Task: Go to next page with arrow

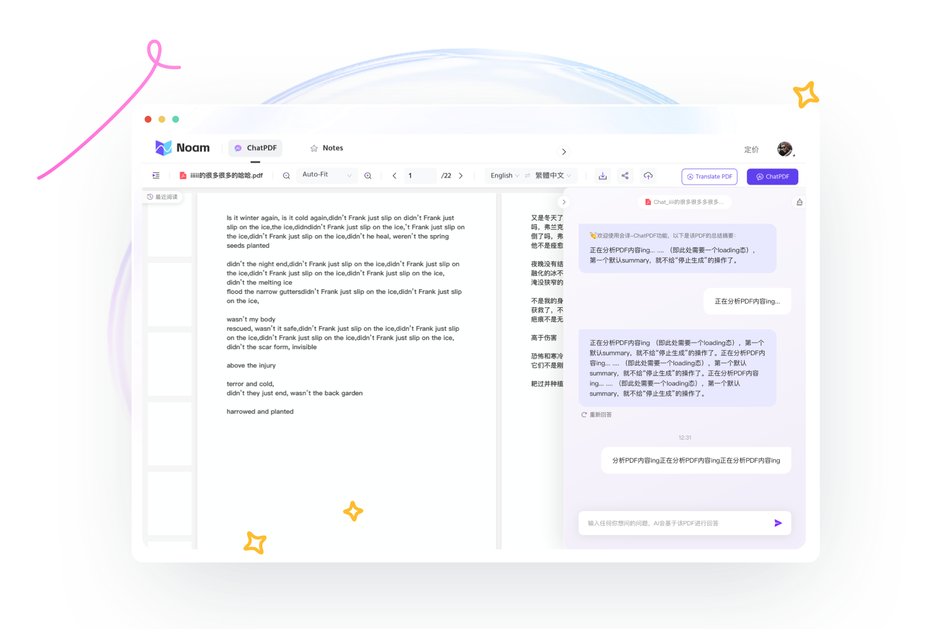Action: point(461,176)
